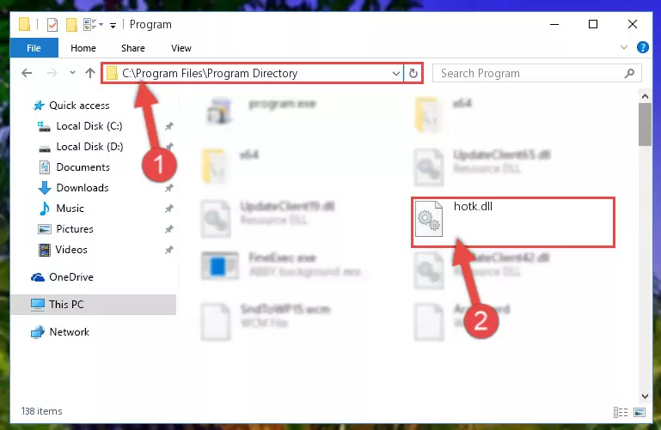Expand the ribbon with the chevron

624,47
